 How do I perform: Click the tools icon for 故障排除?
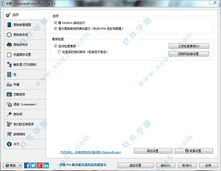(9, 134)
